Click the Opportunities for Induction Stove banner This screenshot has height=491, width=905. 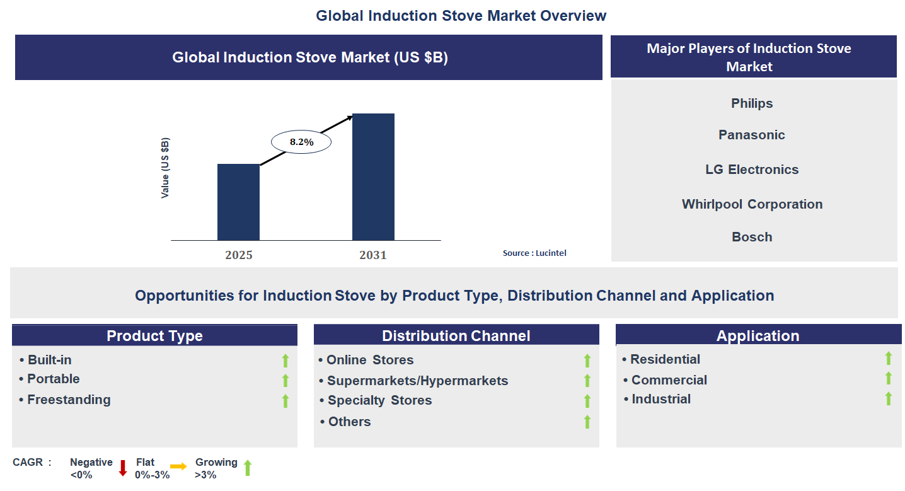[452, 295]
